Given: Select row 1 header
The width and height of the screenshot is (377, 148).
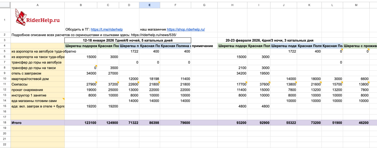Looking at the screenshot, I should pyautogui.click(x=5, y=20).
